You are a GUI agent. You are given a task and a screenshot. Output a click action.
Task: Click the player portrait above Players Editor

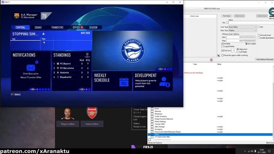coord(68,114)
